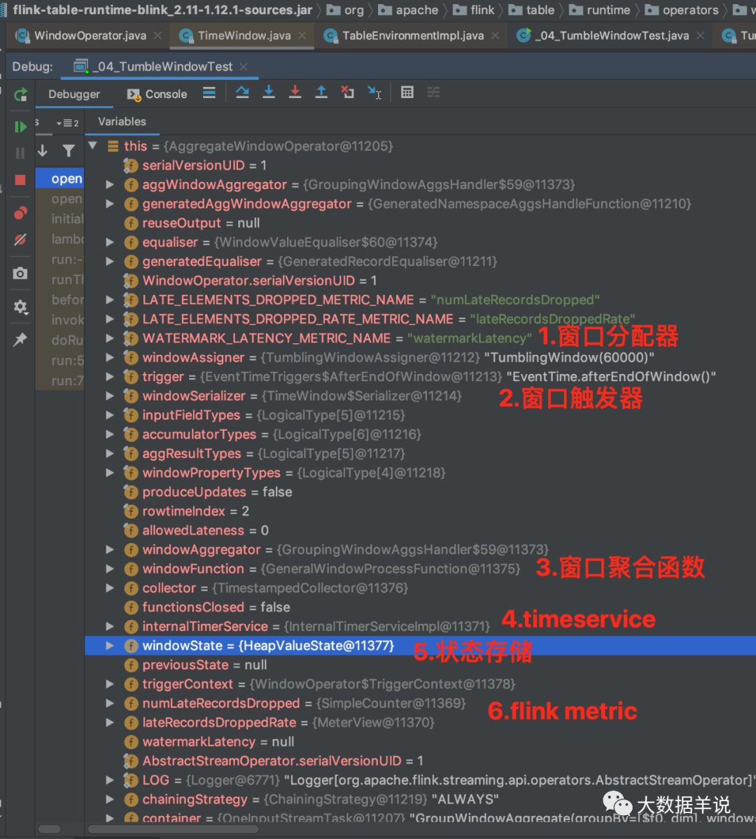This screenshot has height=839, width=756.
Task: Expand the internalTimerService node
Action: coord(110,626)
